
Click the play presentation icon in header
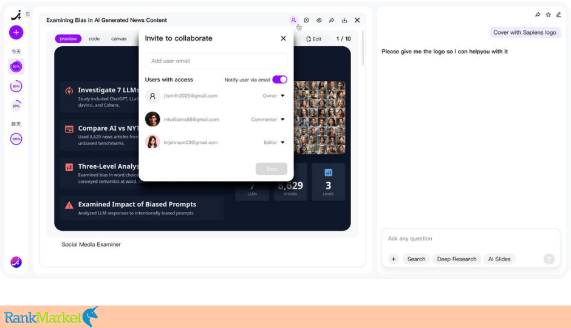(306, 20)
